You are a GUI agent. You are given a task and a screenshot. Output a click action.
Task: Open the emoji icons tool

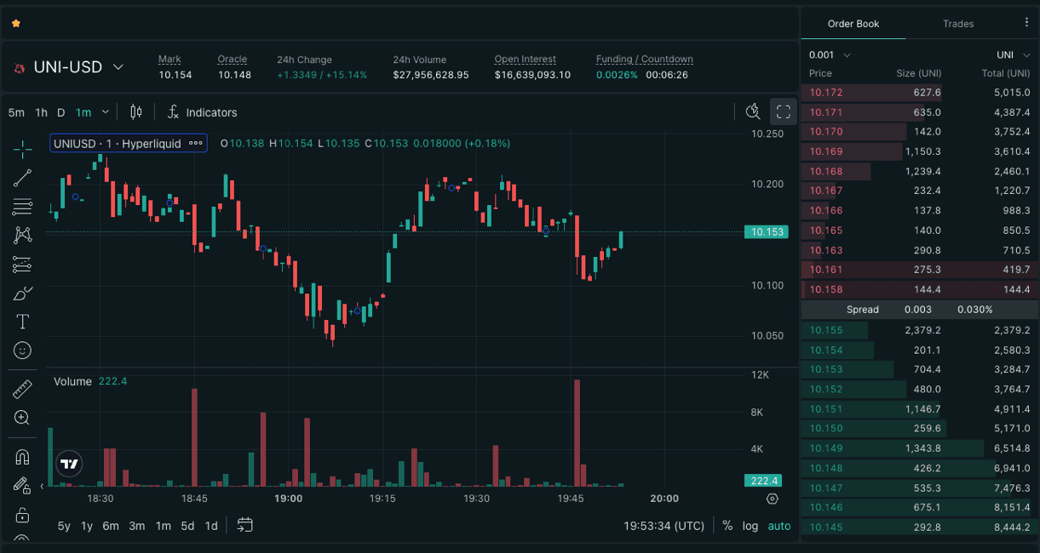pos(23,351)
